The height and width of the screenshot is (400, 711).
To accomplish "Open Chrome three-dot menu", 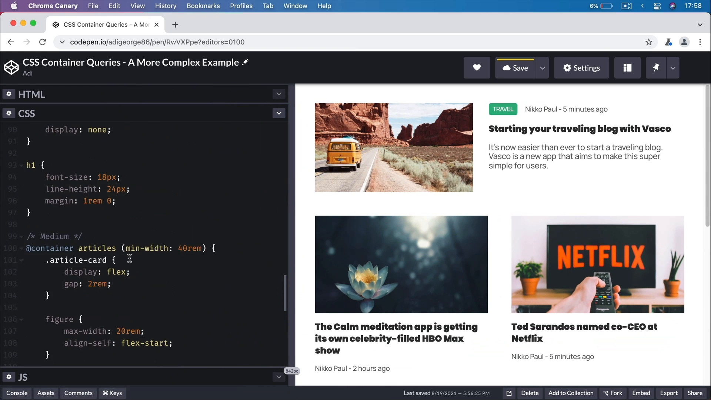I will tap(700, 42).
